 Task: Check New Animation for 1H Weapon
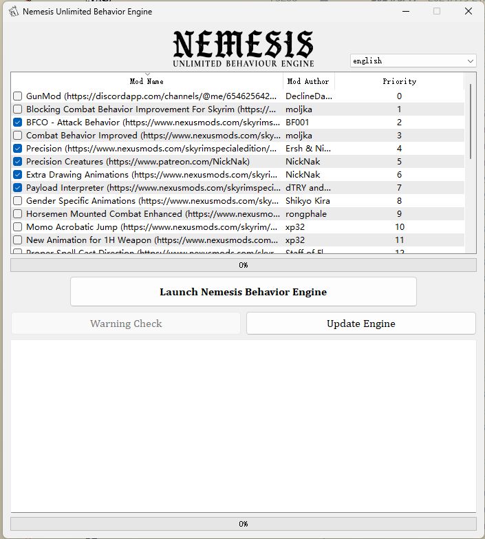tap(17, 240)
